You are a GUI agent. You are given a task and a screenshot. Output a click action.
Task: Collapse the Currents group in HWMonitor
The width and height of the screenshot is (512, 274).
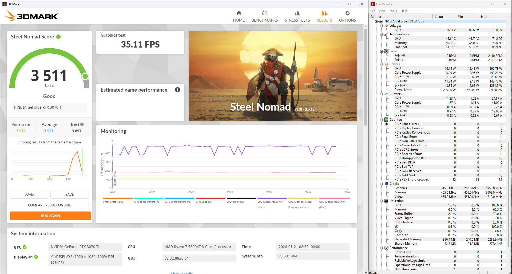tap(382, 94)
